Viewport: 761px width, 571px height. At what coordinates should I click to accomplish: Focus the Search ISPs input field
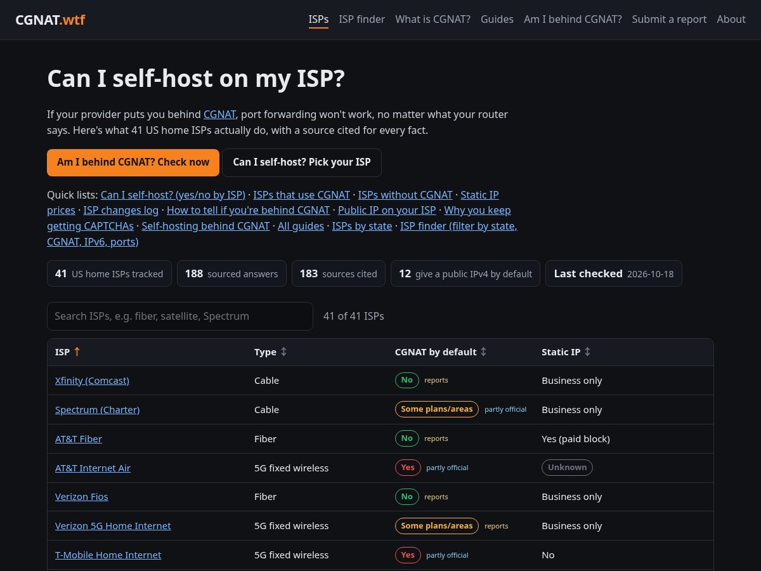point(180,316)
